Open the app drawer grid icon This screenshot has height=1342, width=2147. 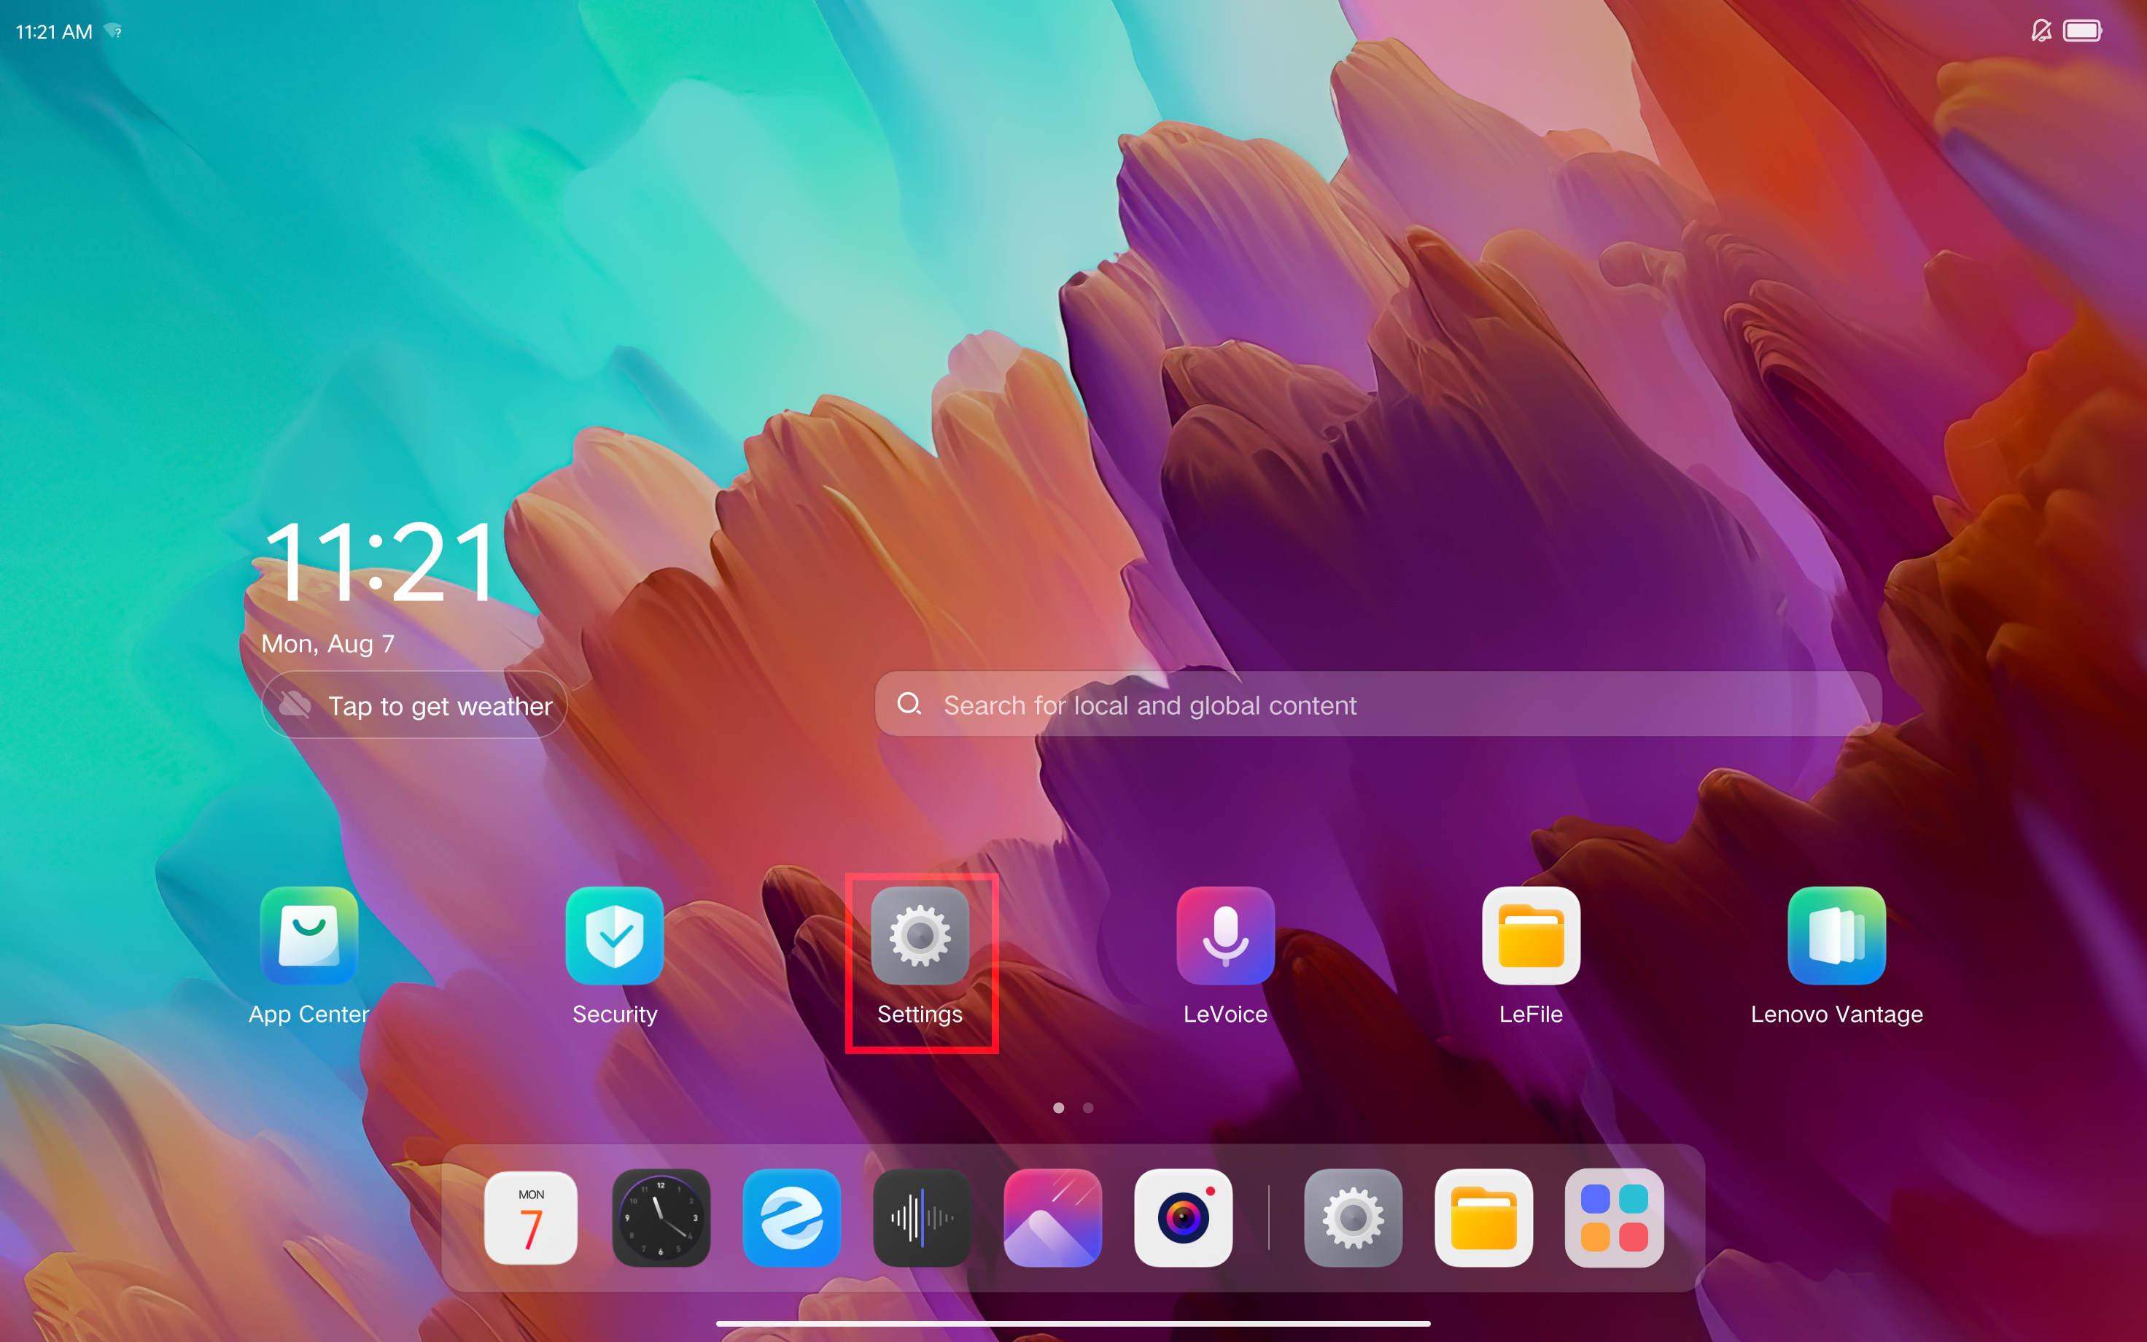pos(1614,1217)
